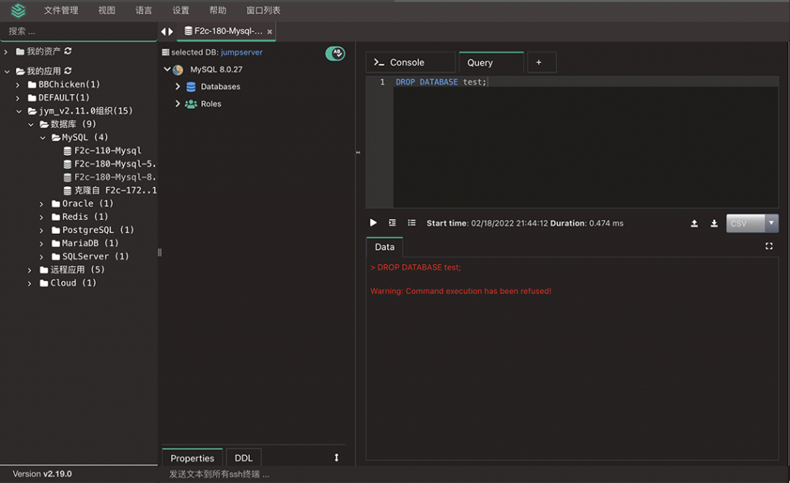Run the query with the play icon

point(373,223)
